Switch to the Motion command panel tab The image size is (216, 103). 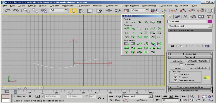(193, 17)
